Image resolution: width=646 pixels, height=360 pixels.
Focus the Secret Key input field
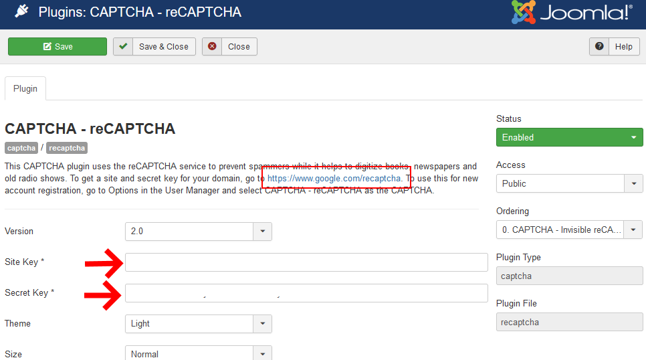[306, 293]
